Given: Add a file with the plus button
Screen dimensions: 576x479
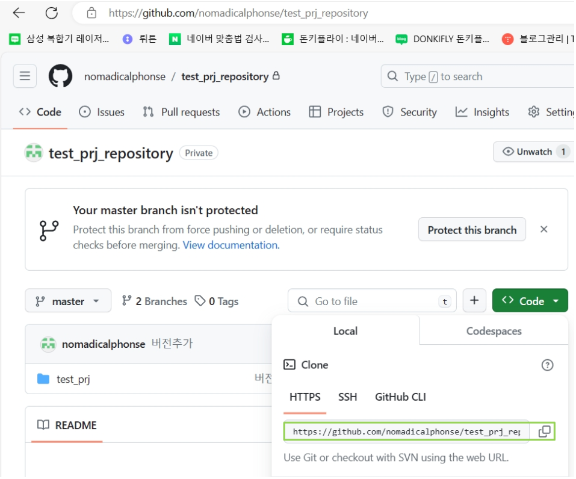Looking at the screenshot, I should pyautogui.click(x=474, y=300).
